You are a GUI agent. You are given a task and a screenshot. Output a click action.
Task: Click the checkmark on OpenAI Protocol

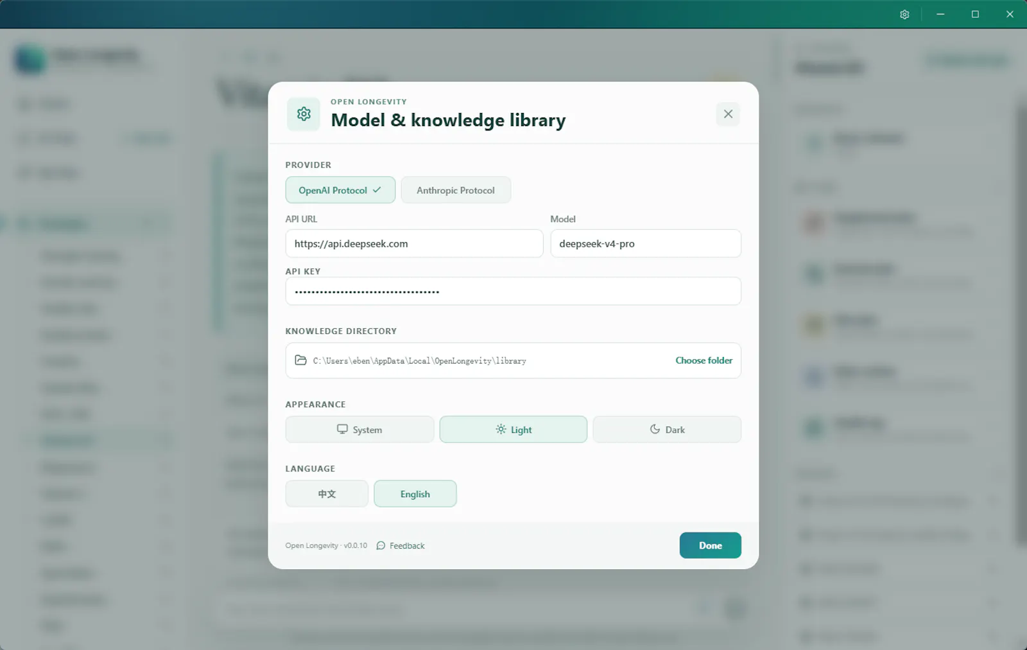point(377,190)
